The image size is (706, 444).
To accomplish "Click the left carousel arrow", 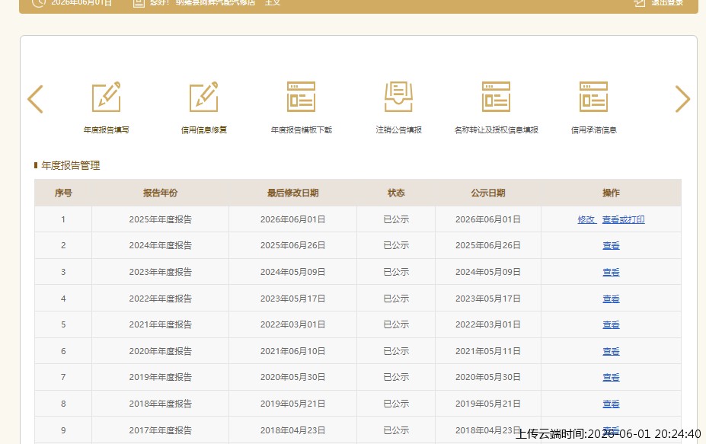I will pyautogui.click(x=35, y=99).
